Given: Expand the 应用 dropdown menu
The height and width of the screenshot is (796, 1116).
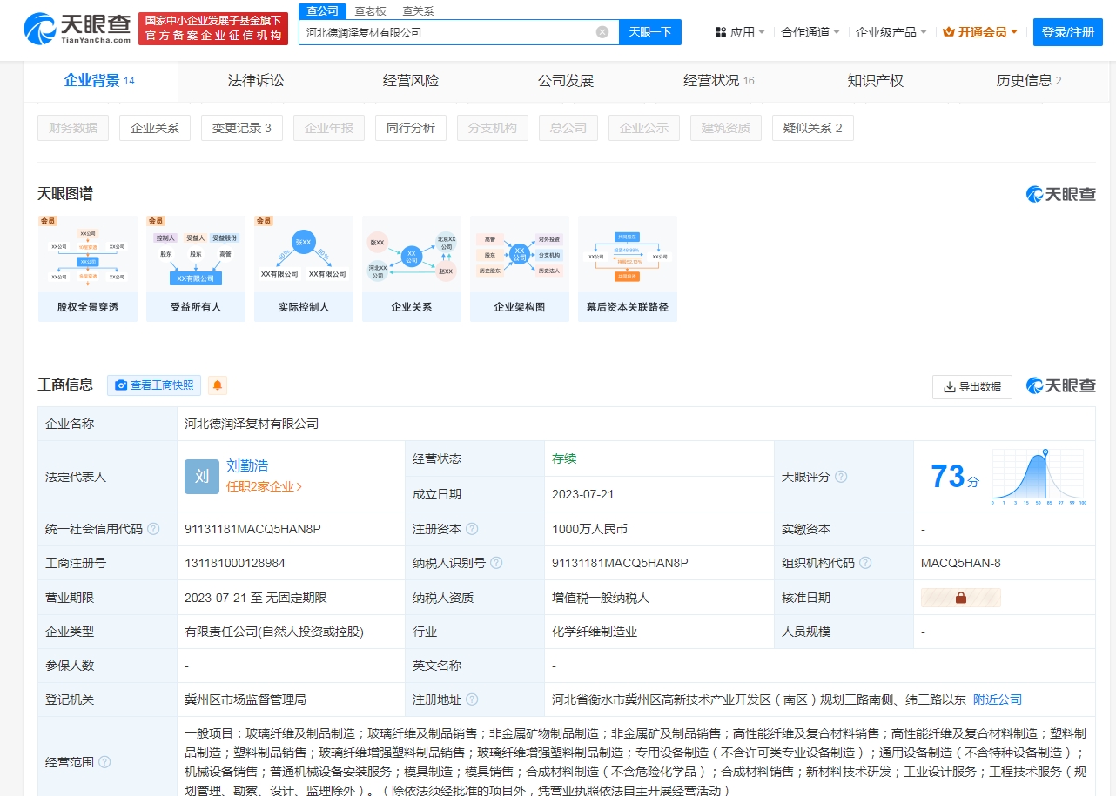Looking at the screenshot, I should (x=762, y=32).
